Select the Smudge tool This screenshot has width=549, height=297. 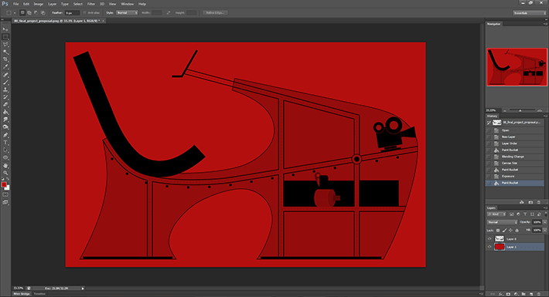5,120
